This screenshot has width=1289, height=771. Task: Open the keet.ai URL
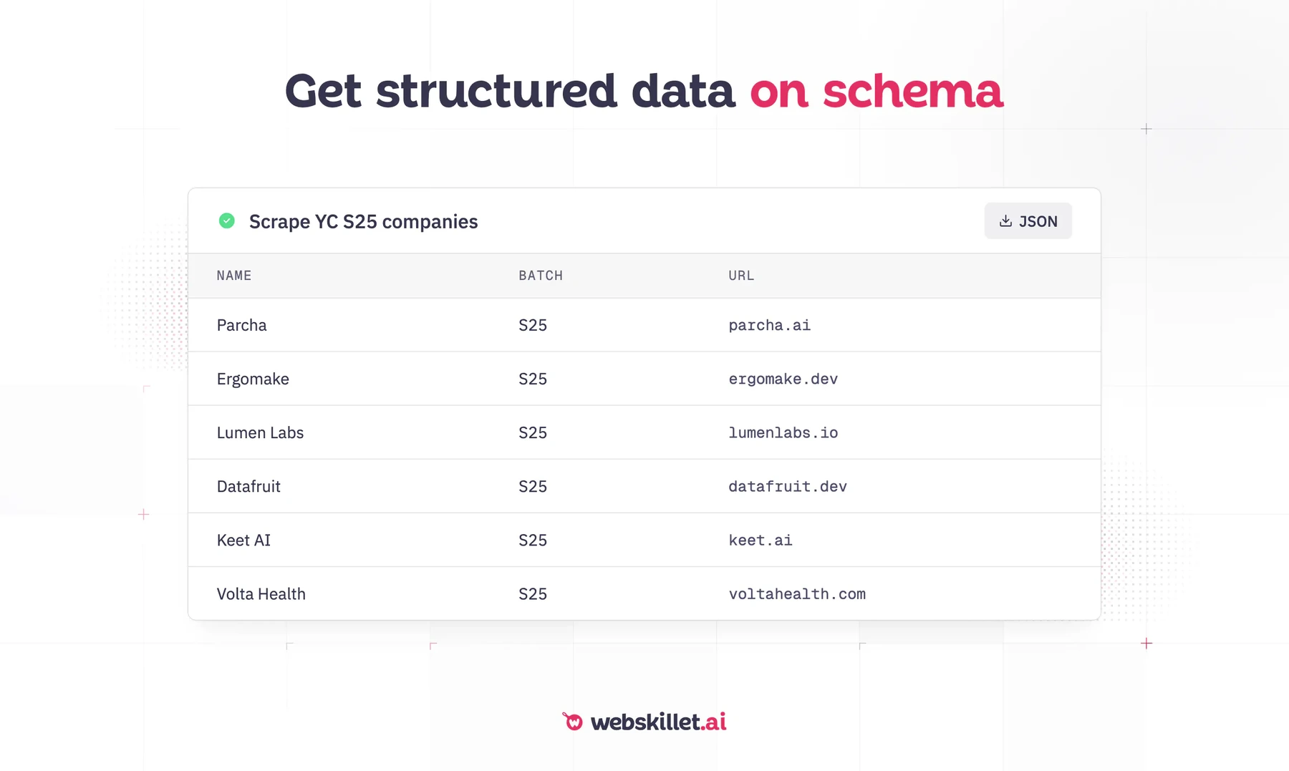(761, 540)
